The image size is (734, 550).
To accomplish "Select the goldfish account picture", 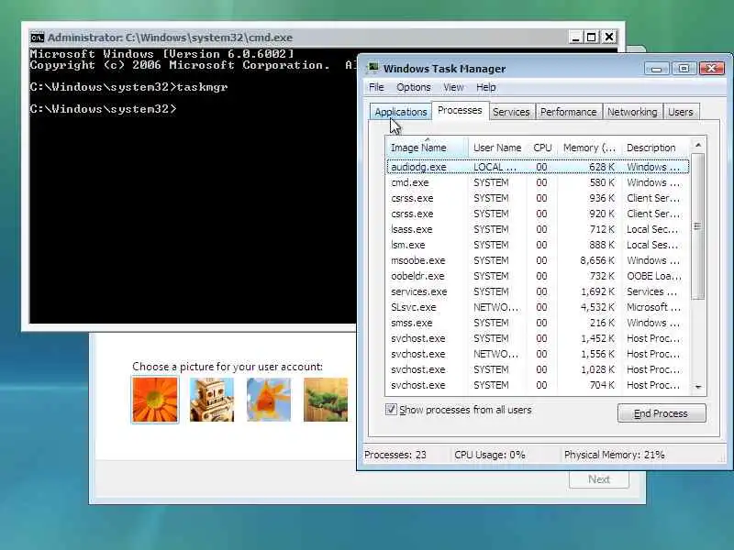I will (x=269, y=400).
